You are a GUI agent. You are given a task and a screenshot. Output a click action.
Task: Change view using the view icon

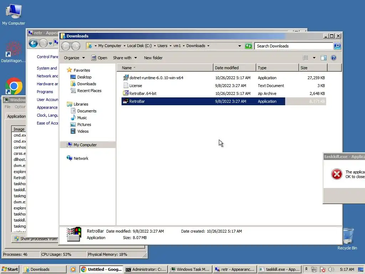305,58
